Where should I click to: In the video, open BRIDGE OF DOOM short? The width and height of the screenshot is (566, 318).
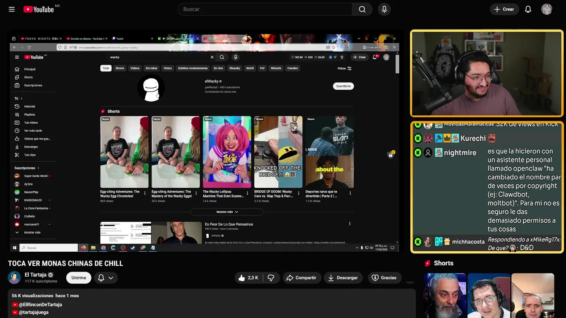point(278,152)
